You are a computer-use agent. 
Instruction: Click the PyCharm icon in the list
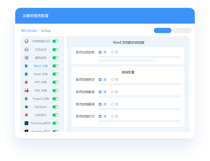26,107
